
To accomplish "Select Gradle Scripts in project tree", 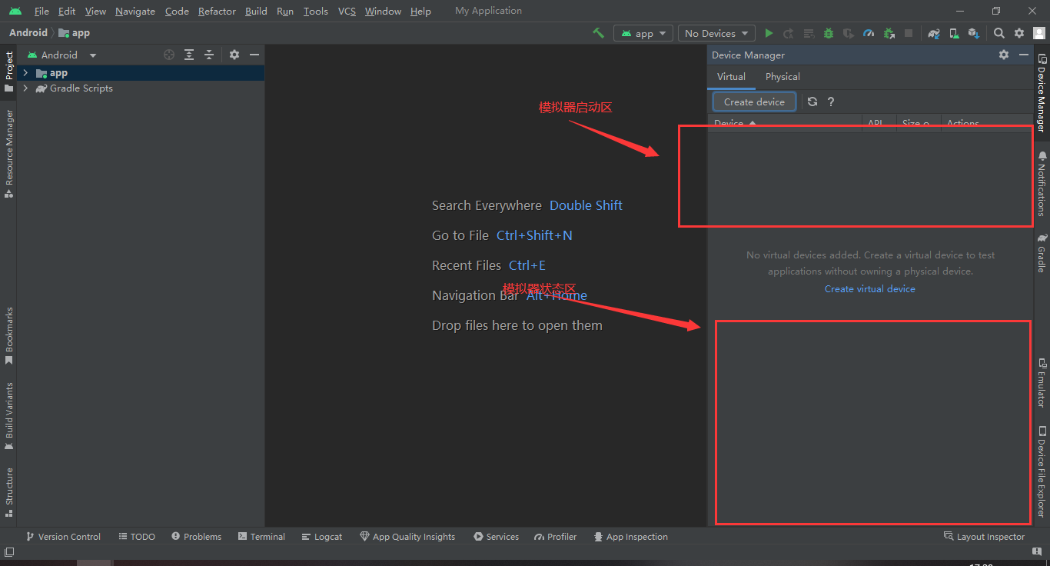I will point(141,88).
